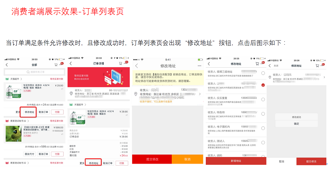Image resolution: width=328 pixels, height=180 pixels.
Task: Click the search icon in the order search bar
Action: pos(28,72)
